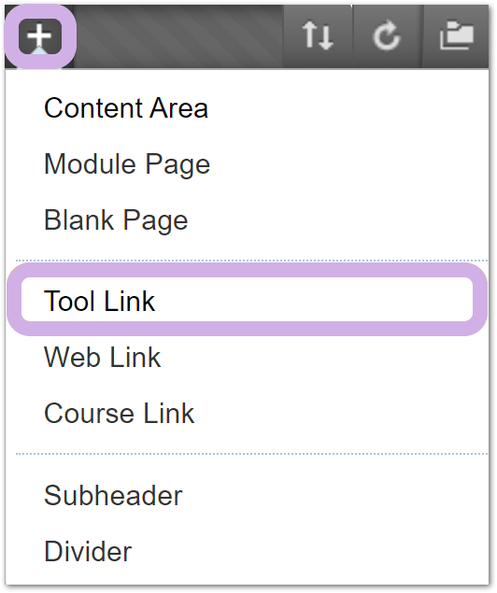
Task: Activate keyboard-accessible reordering up-down arrows
Action: click(x=318, y=35)
